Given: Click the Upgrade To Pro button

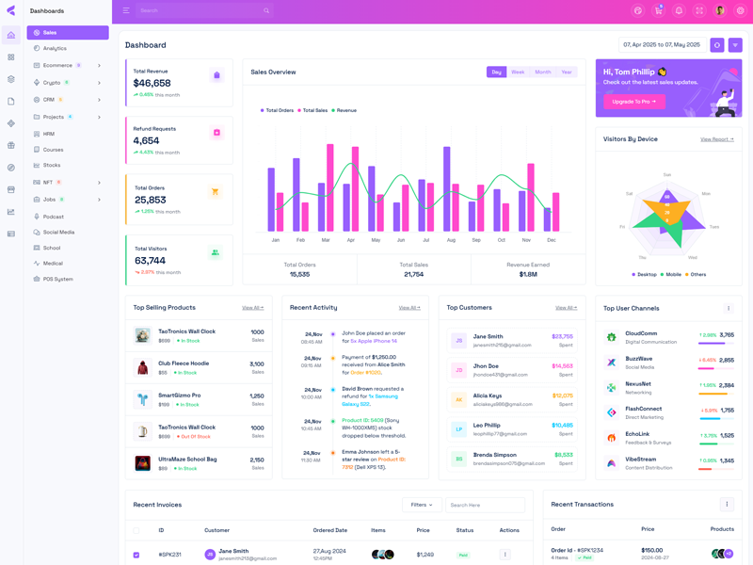Looking at the screenshot, I should [633, 101].
